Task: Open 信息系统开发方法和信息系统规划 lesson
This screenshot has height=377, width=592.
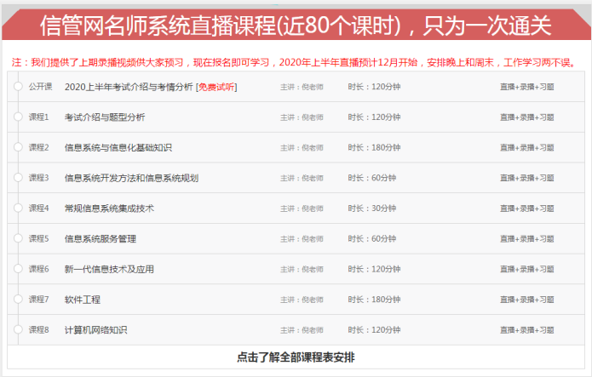Action: click(x=131, y=178)
